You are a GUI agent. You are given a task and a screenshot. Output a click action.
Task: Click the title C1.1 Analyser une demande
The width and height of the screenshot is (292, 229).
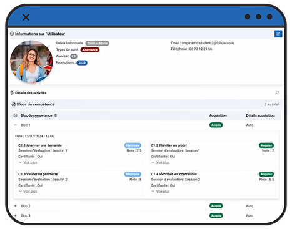[x=40, y=145]
